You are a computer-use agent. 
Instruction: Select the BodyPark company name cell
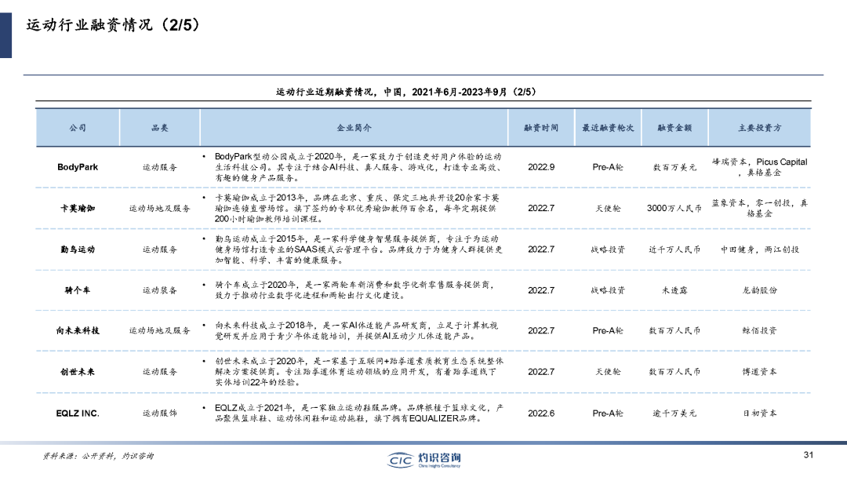tap(78, 167)
